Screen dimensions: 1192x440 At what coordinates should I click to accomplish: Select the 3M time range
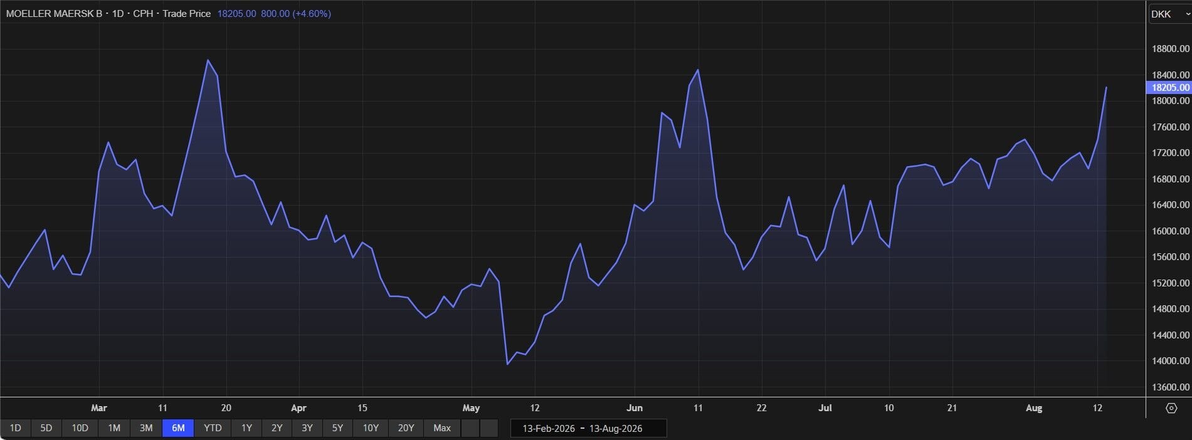click(146, 428)
